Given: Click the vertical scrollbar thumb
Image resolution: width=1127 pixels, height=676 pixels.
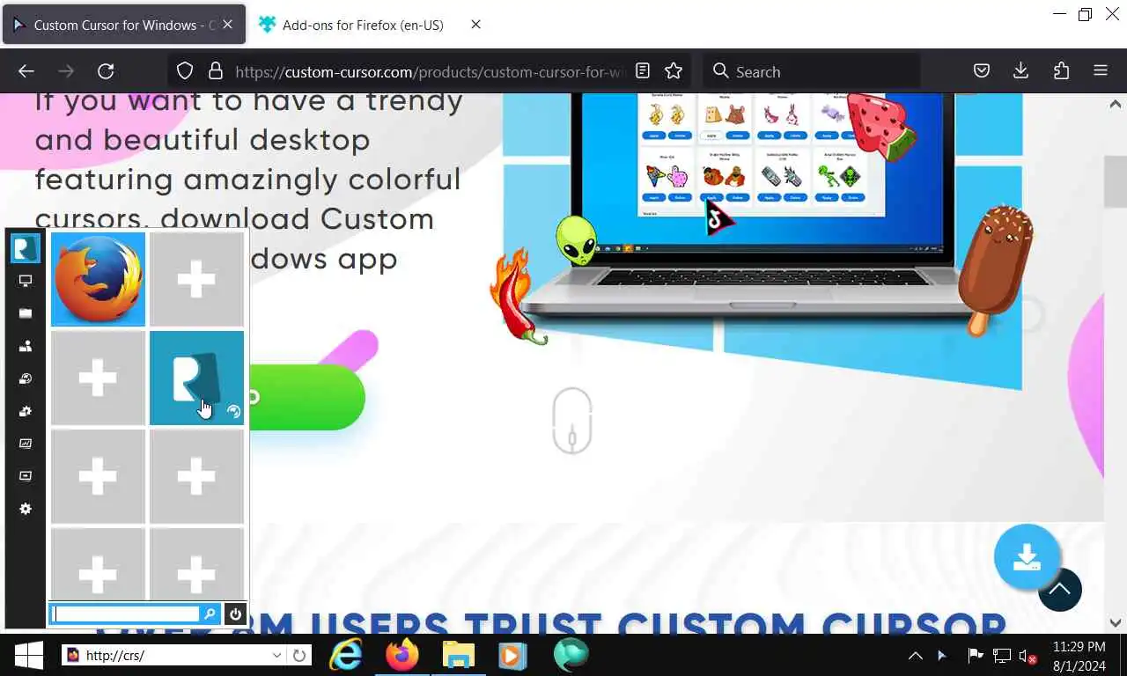Looking at the screenshot, I should tap(1116, 182).
